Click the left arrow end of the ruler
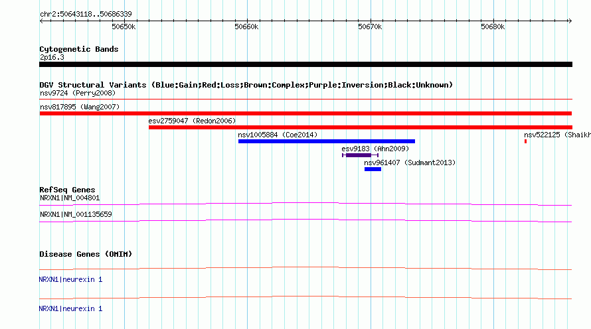 (41, 21)
